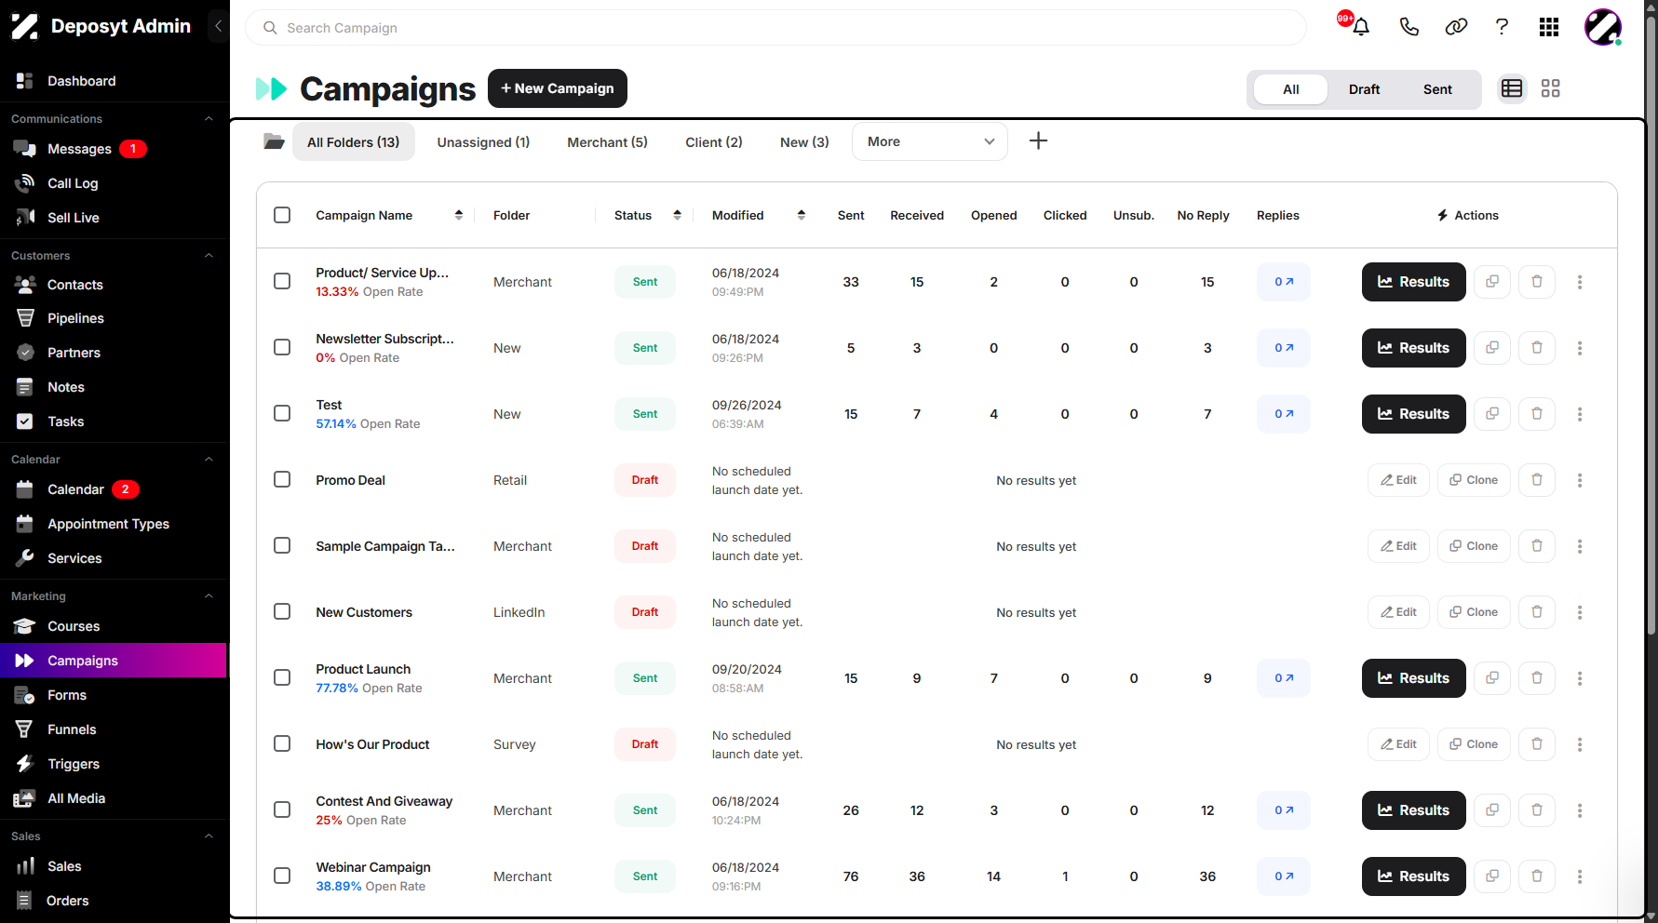This screenshot has height=923, width=1658.
Task: Switch to grid card view icon
Action: [x=1550, y=88]
